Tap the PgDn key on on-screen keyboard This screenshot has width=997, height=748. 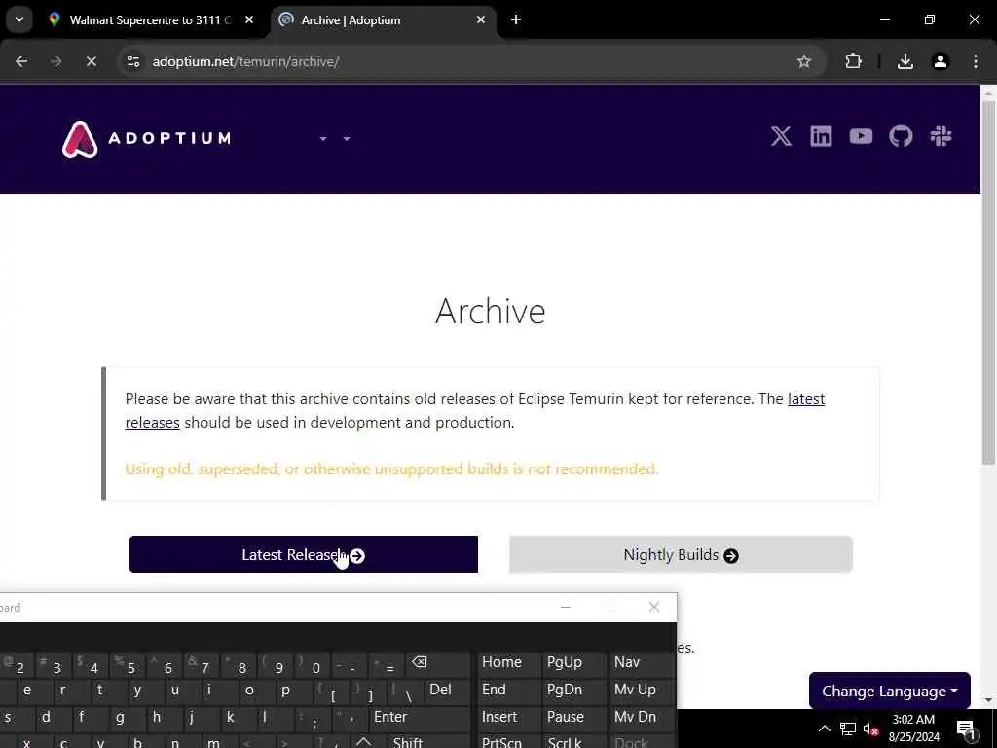point(573,691)
